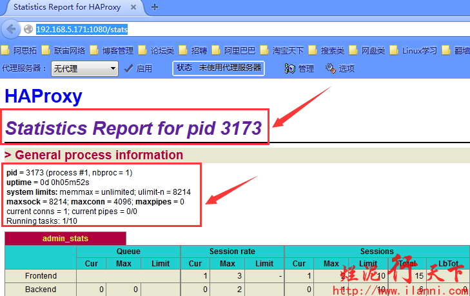The image size is (470, 296).
Task: Open the 阿思拓 bookmark folder
Action: pos(20,50)
